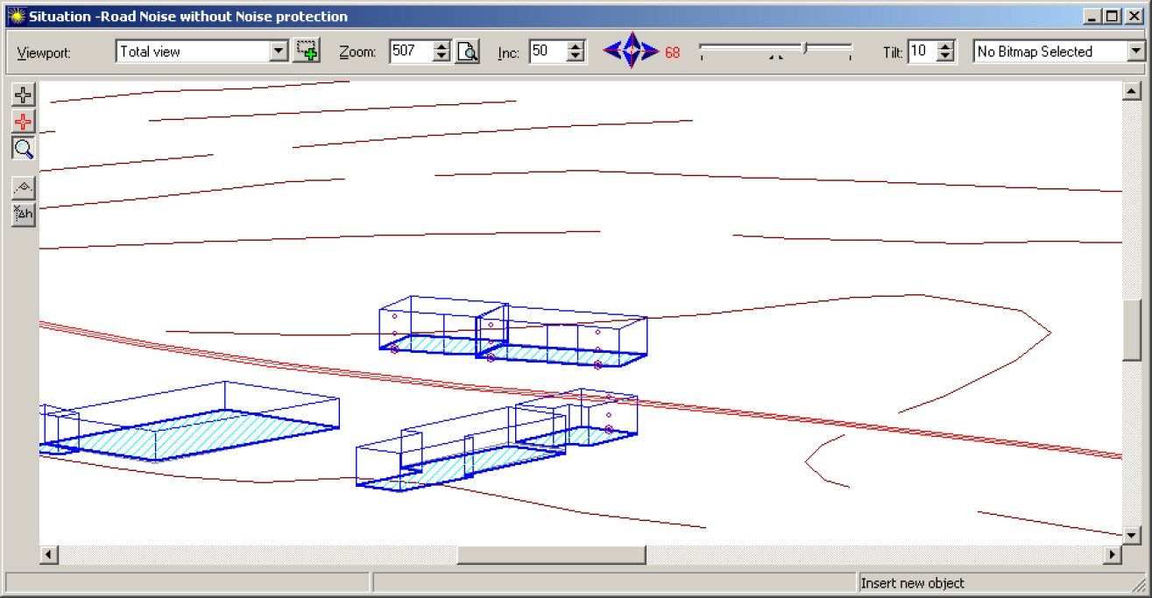Click the eye viewpoint tool
The width and height of the screenshot is (1152, 598).
tap(24, 187)
